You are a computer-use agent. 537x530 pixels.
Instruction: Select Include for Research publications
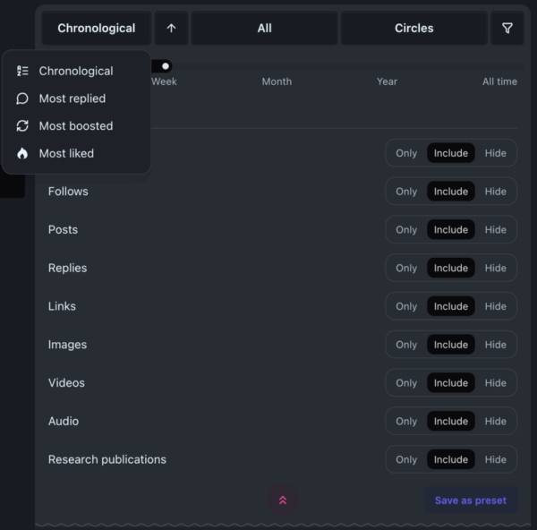pos(450,459)
